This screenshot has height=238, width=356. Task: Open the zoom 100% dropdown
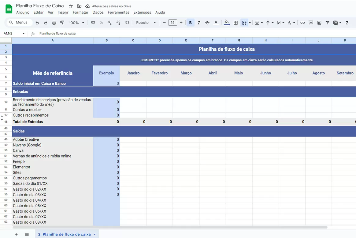(76, 23)
